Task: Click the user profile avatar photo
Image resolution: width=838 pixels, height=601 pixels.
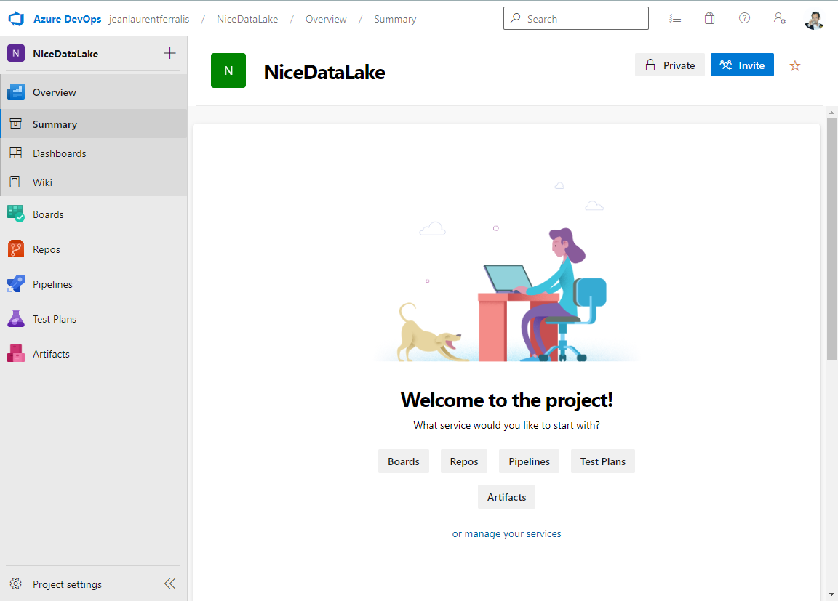Action: tap(814, 20)
